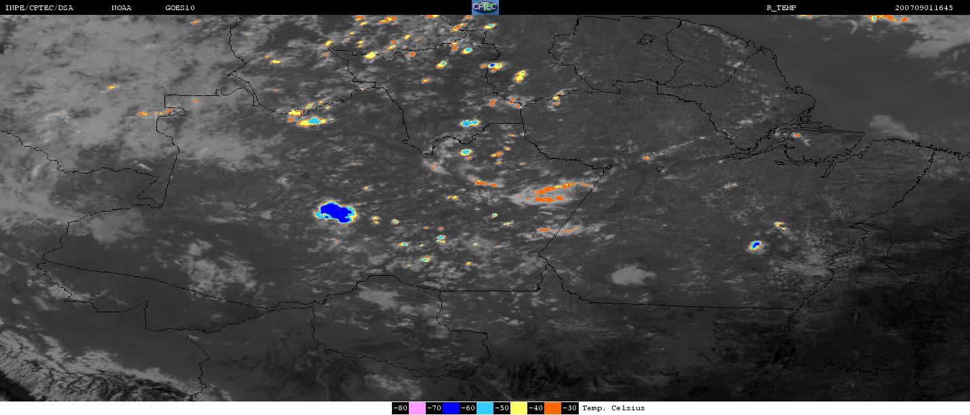970x415 pixels.
Task: Click the R_TEMP product label
Action: pyautogui.click(x=780, y=8)
